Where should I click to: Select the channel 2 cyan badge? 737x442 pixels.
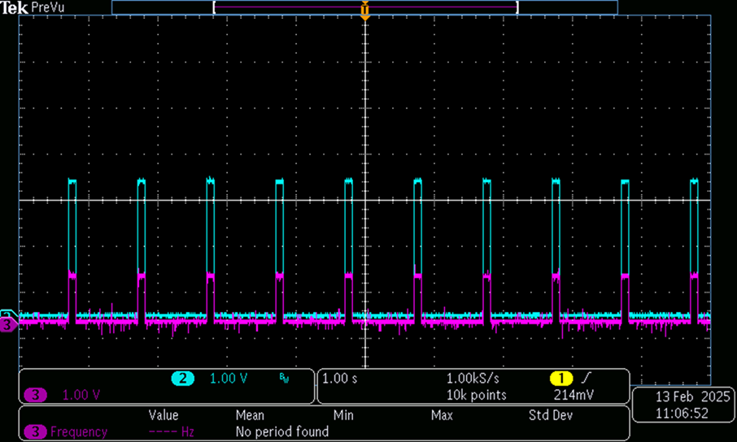182,379
